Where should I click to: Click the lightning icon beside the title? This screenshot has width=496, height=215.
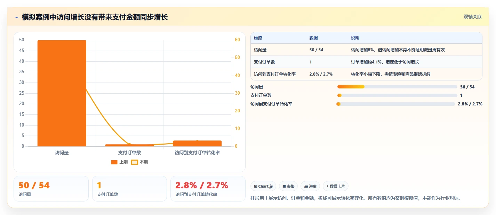(17, 17)
